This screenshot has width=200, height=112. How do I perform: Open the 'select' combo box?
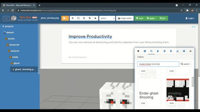coord(107,18)
